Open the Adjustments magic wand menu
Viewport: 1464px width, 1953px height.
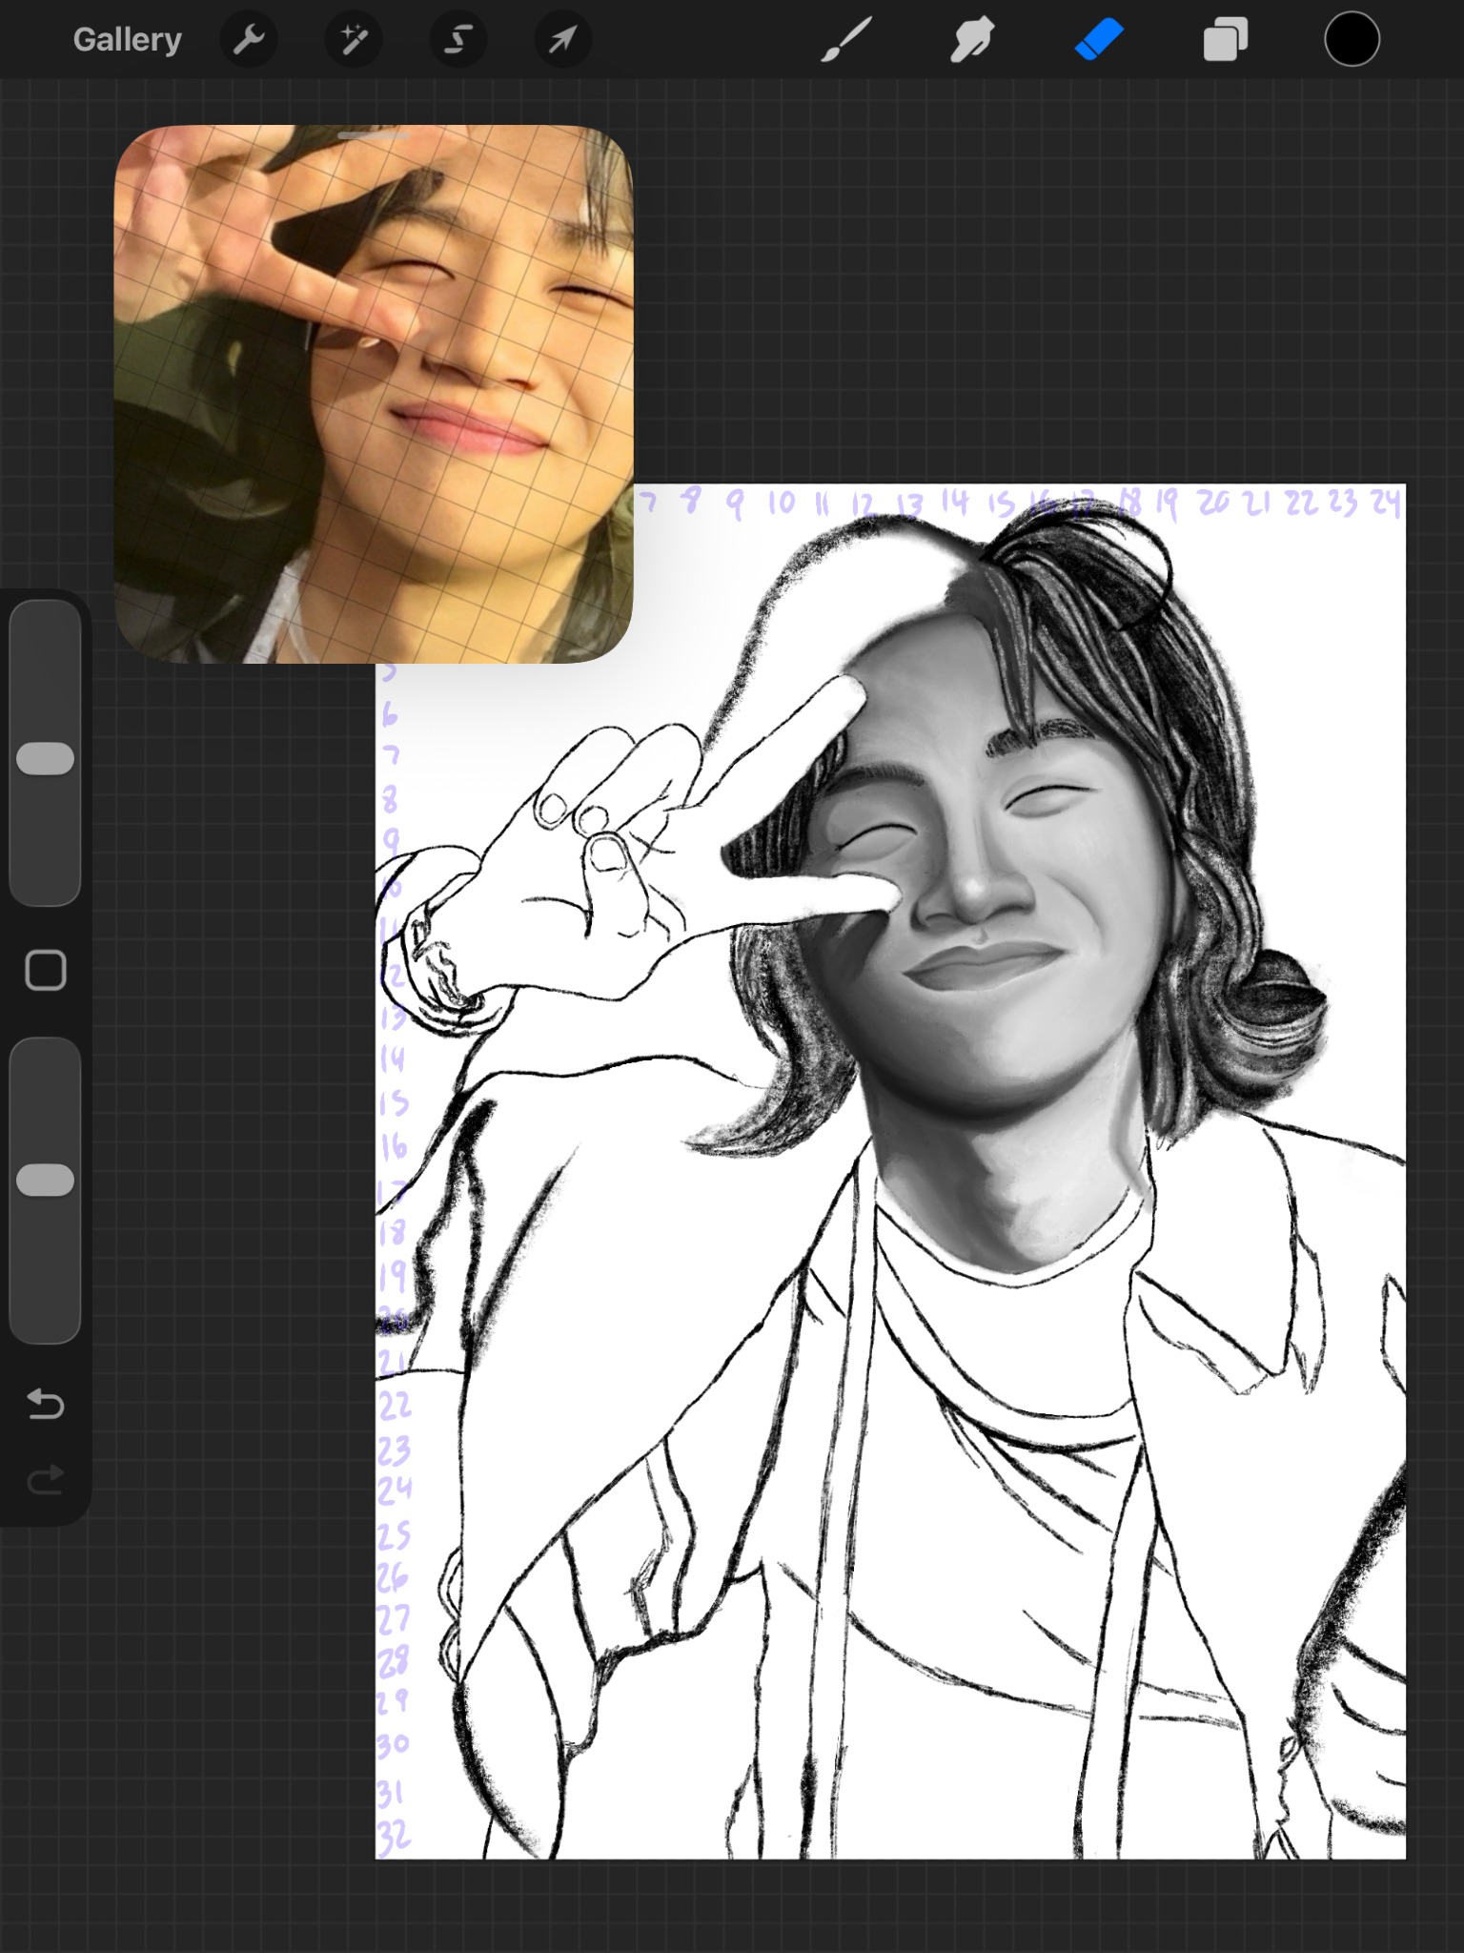(x=354, y=40)
